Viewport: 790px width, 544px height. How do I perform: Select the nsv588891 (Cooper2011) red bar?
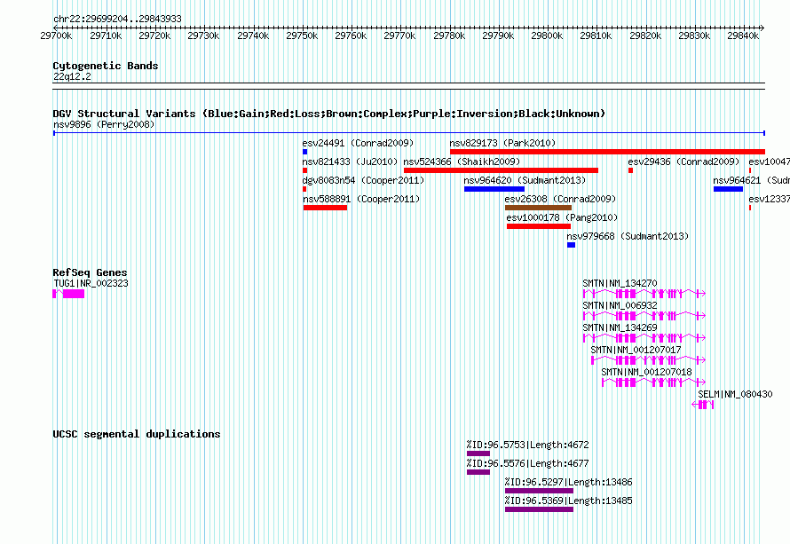pyautogui.click(x=325, y=208)
